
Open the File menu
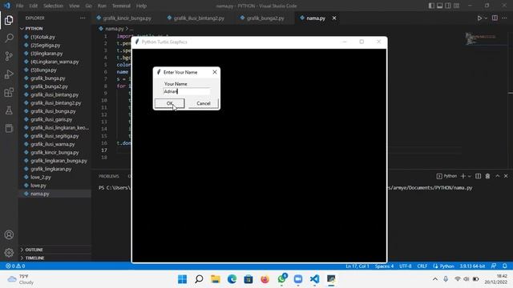(19, 6)
